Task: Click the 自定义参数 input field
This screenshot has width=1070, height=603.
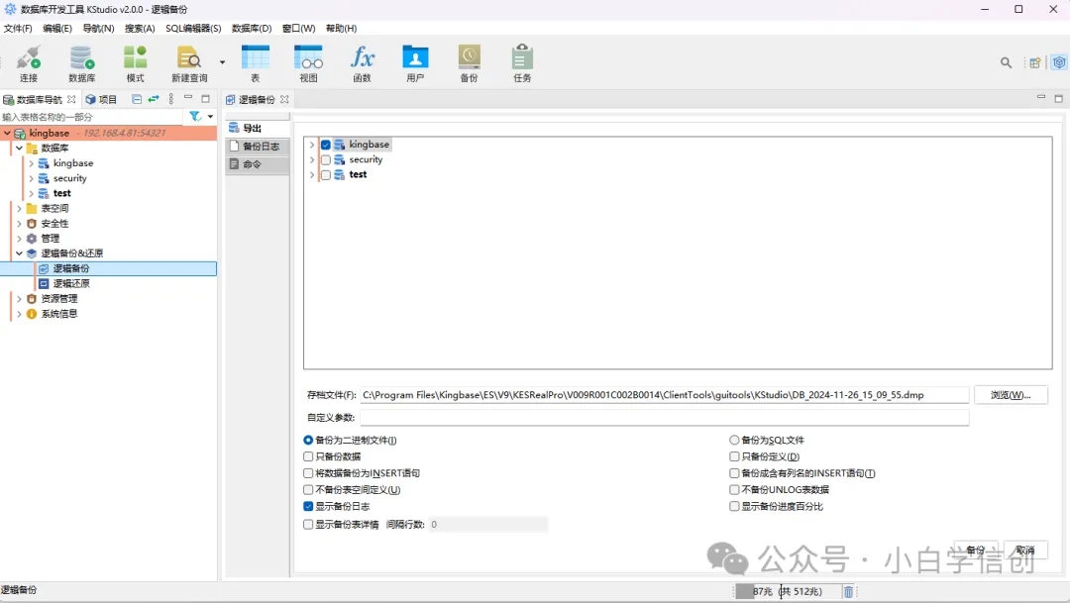Action: click(x=664, y=418)
